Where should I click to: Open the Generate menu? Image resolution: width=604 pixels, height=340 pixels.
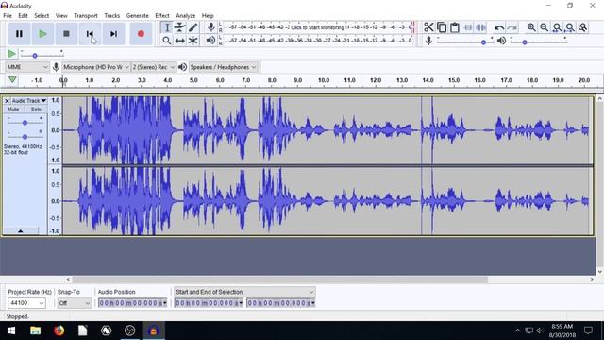138,15
